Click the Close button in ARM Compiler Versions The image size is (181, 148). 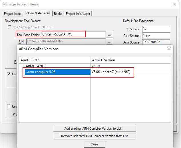(x=94, y=144)
